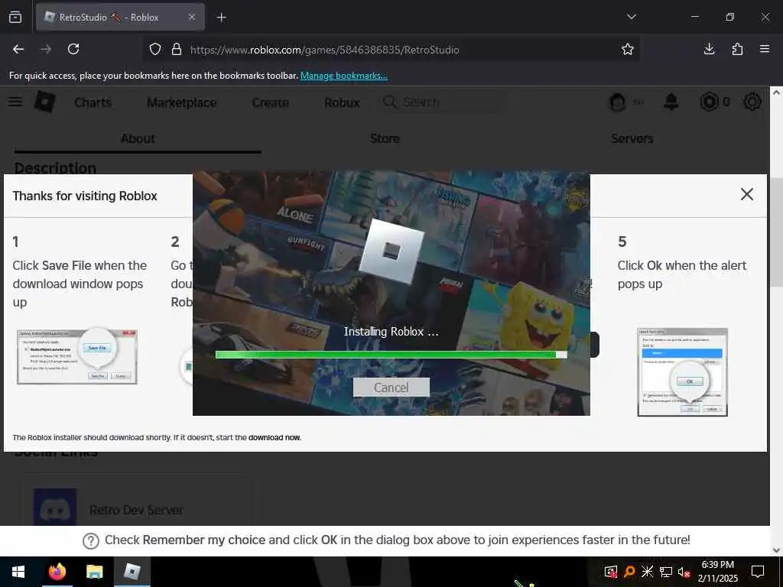
Task: Cancel the Roblox installation
Action: pos(391,388)
